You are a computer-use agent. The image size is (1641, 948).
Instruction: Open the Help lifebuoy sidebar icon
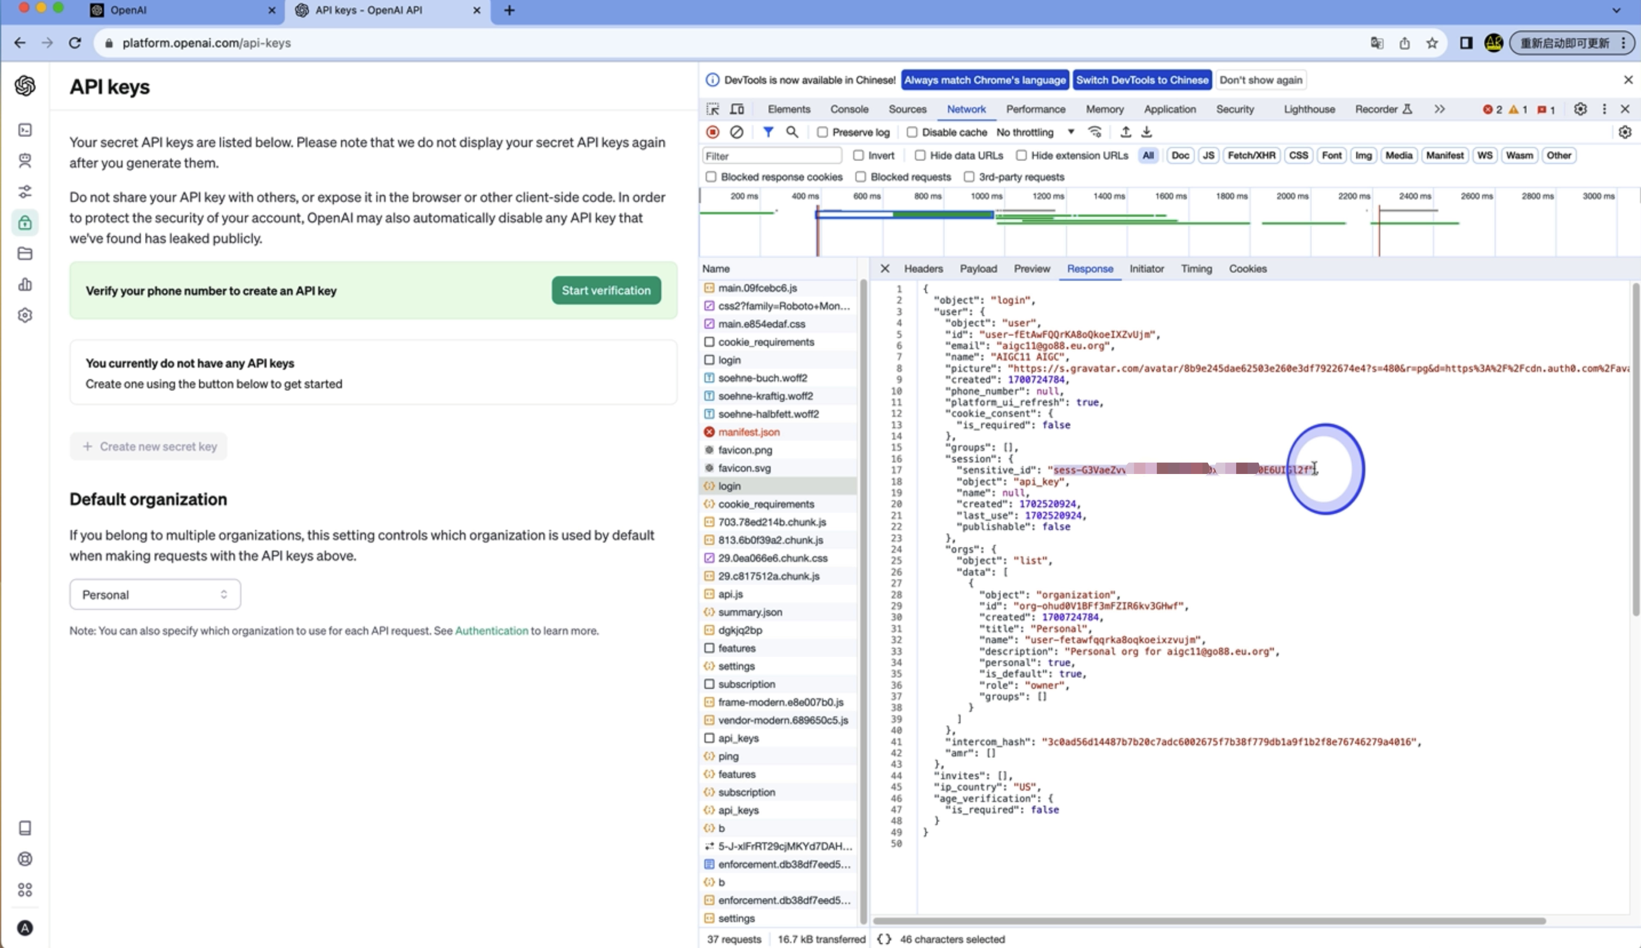click(x=25, y=859)
